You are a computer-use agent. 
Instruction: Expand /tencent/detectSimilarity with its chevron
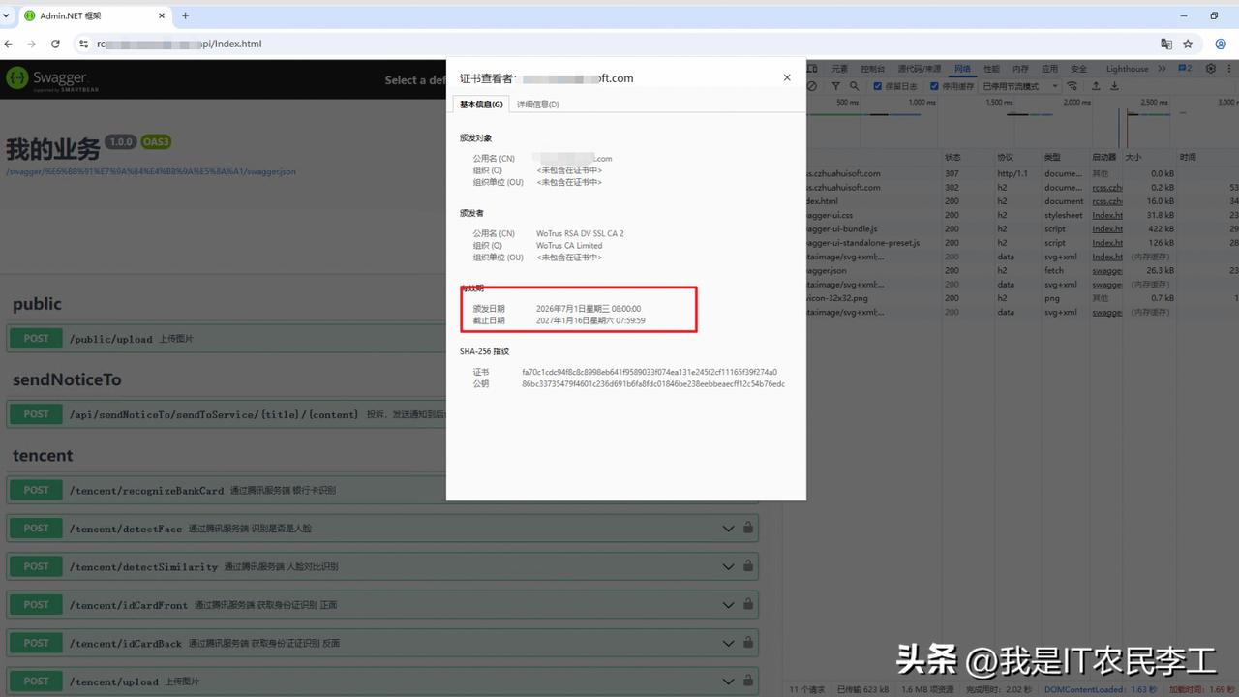(729, 566)
